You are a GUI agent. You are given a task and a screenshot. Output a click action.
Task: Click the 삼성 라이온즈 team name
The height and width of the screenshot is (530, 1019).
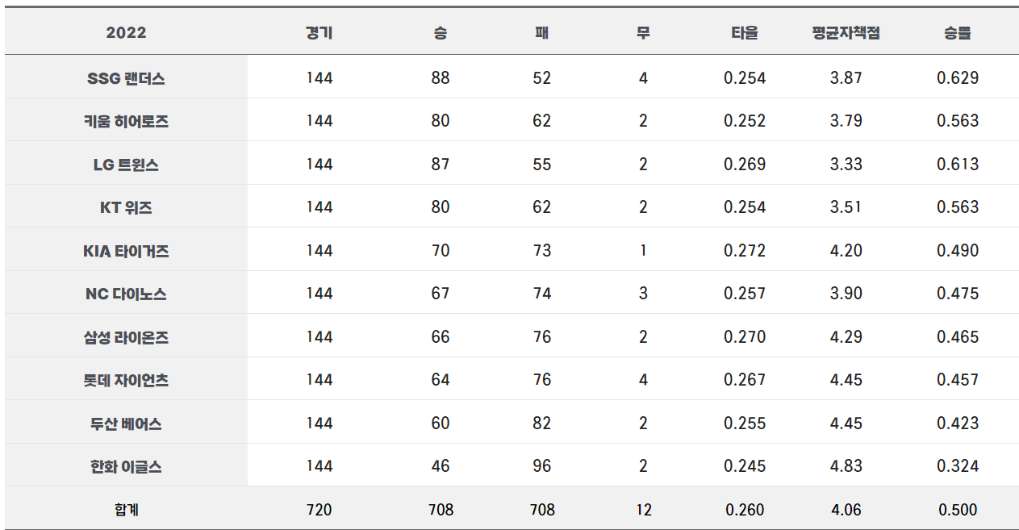pyautogui.click(x=126, y=337)
